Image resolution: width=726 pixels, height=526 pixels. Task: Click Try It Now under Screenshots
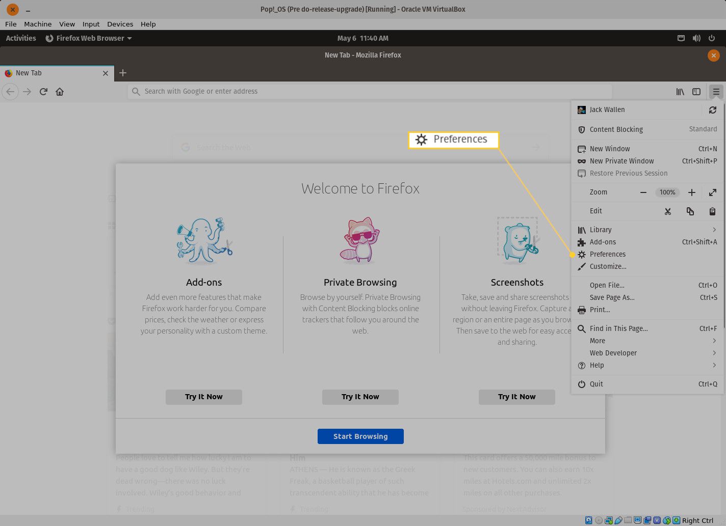pyautogui.click(x=517, y=397)
